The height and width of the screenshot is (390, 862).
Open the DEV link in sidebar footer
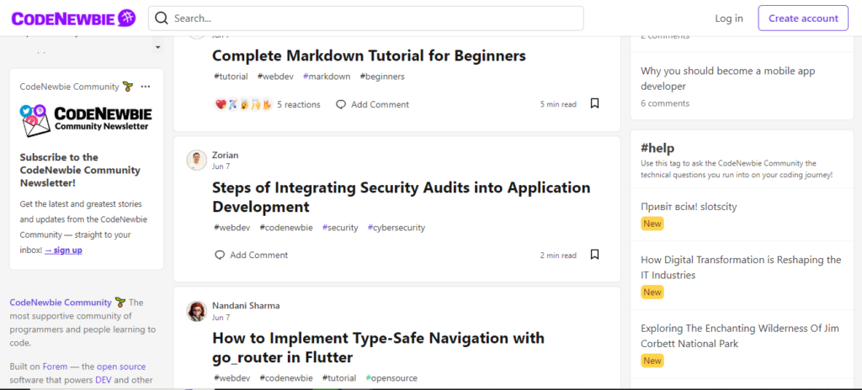pos(104,380)
